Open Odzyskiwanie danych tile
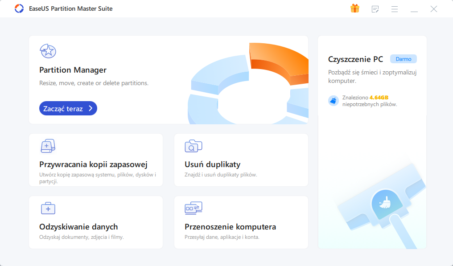453x266 pixels. tap(96, 222)
